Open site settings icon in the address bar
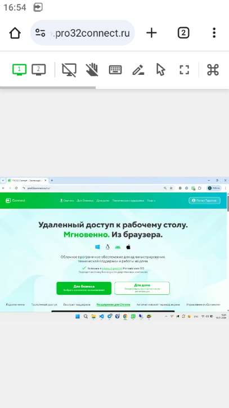Screen dimensions: 229x408 (x=41, y=33)
